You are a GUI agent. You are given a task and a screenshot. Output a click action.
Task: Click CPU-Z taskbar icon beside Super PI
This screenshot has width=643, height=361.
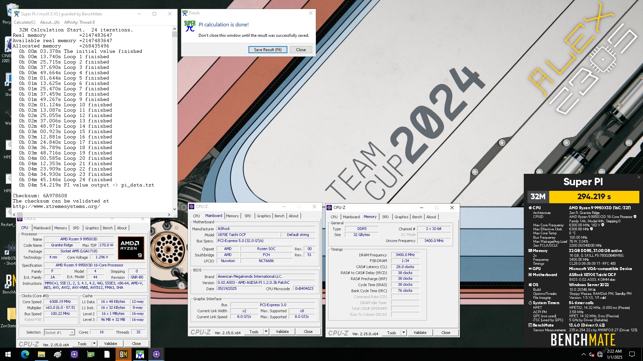click(156, 354)
